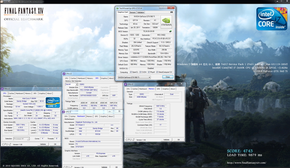290x168 pixels.
Task: Open the About tab in the Memory CPU-Z window
Action: [x=173, y=89]
